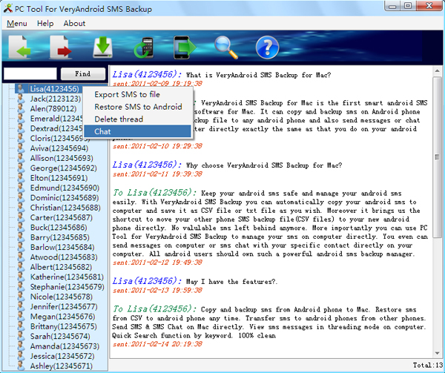445x373 pixels.
Task: Click timestamp 'sent:2011-02-14 20:19:38'
Action: coord(157,344)
